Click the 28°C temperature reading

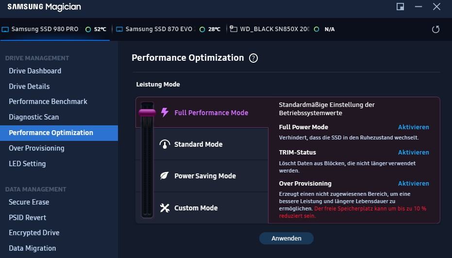tap(214, 29)
